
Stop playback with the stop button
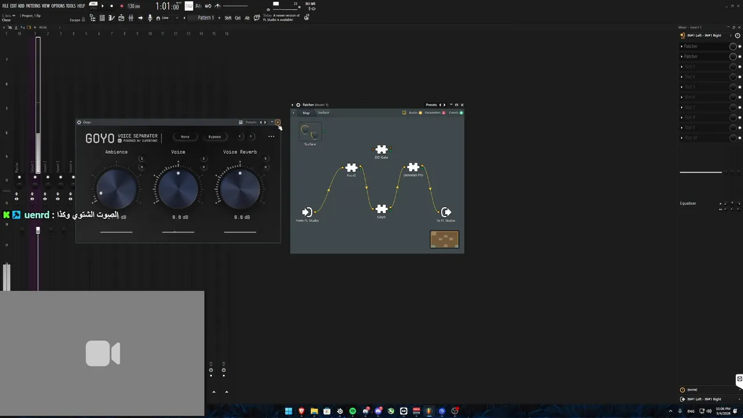pos(111,6)
